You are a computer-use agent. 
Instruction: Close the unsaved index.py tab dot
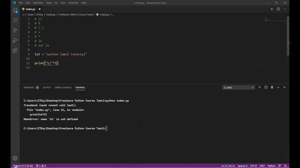click(x=39, y=9)
